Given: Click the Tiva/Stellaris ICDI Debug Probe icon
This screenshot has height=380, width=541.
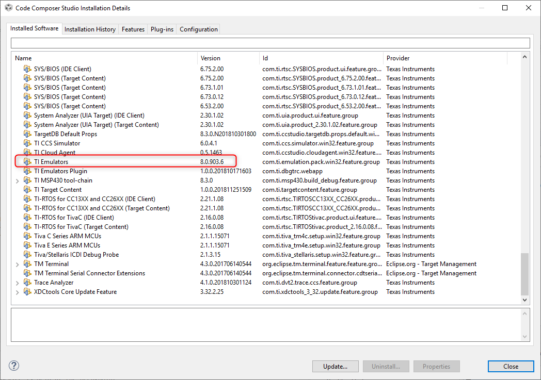Looking at the screenshot, I should coord(27,255).
